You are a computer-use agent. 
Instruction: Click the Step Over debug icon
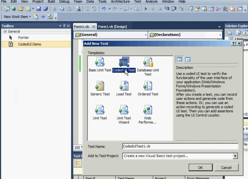tap(174, 9)
